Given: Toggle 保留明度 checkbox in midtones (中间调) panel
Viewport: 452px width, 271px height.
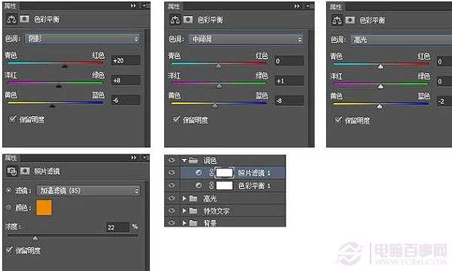Looking at the screenshot, I should 176,119.
